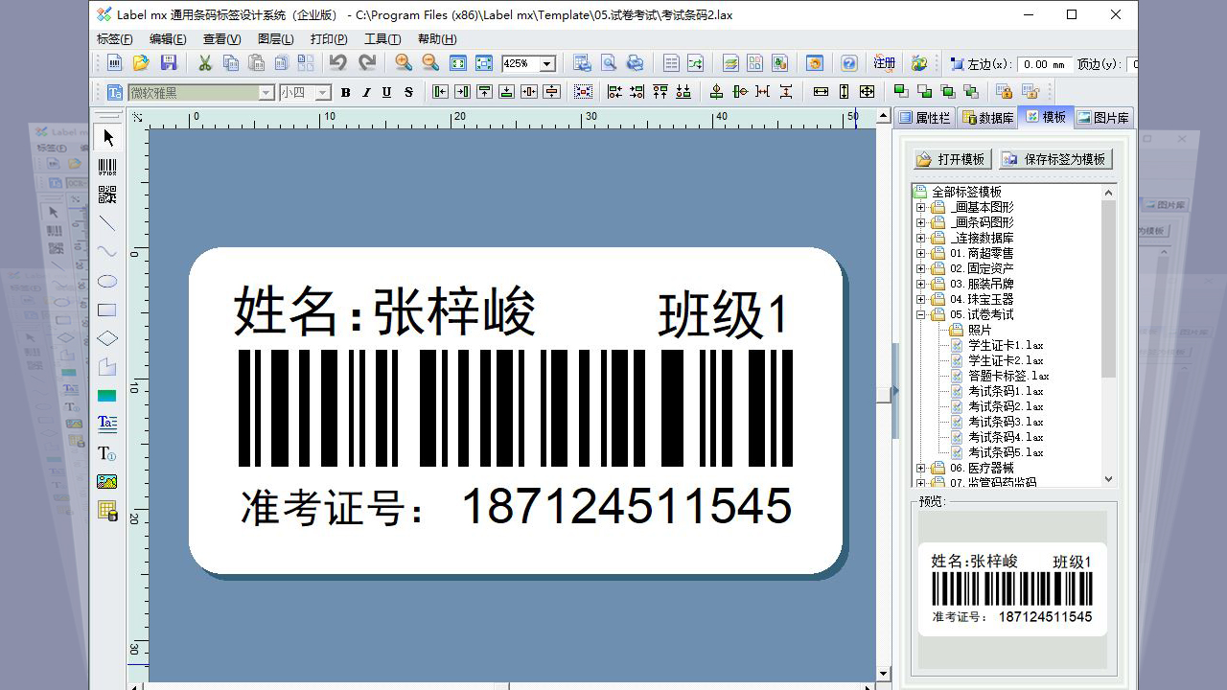Select the diamond shape tool
Screen dimensions: 1227x690
point(106,337)
